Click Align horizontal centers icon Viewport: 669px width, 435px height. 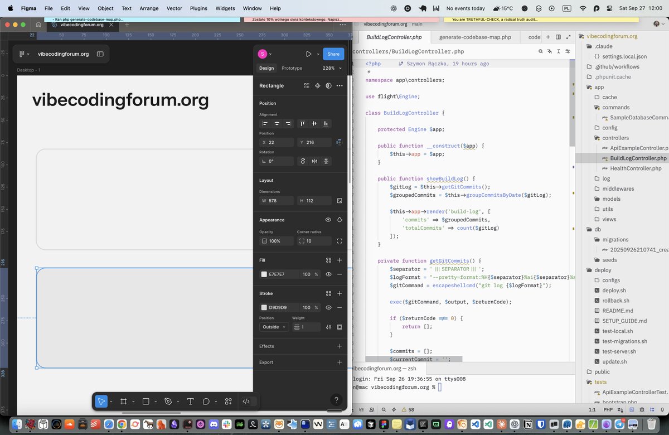[x=277, y=123]
